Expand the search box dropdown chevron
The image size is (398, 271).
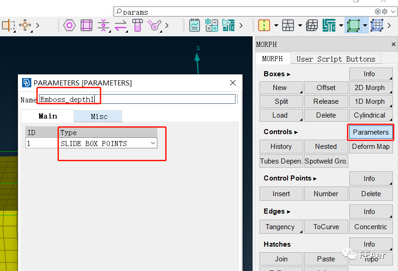pyautogui.click(x=393, y=11)
